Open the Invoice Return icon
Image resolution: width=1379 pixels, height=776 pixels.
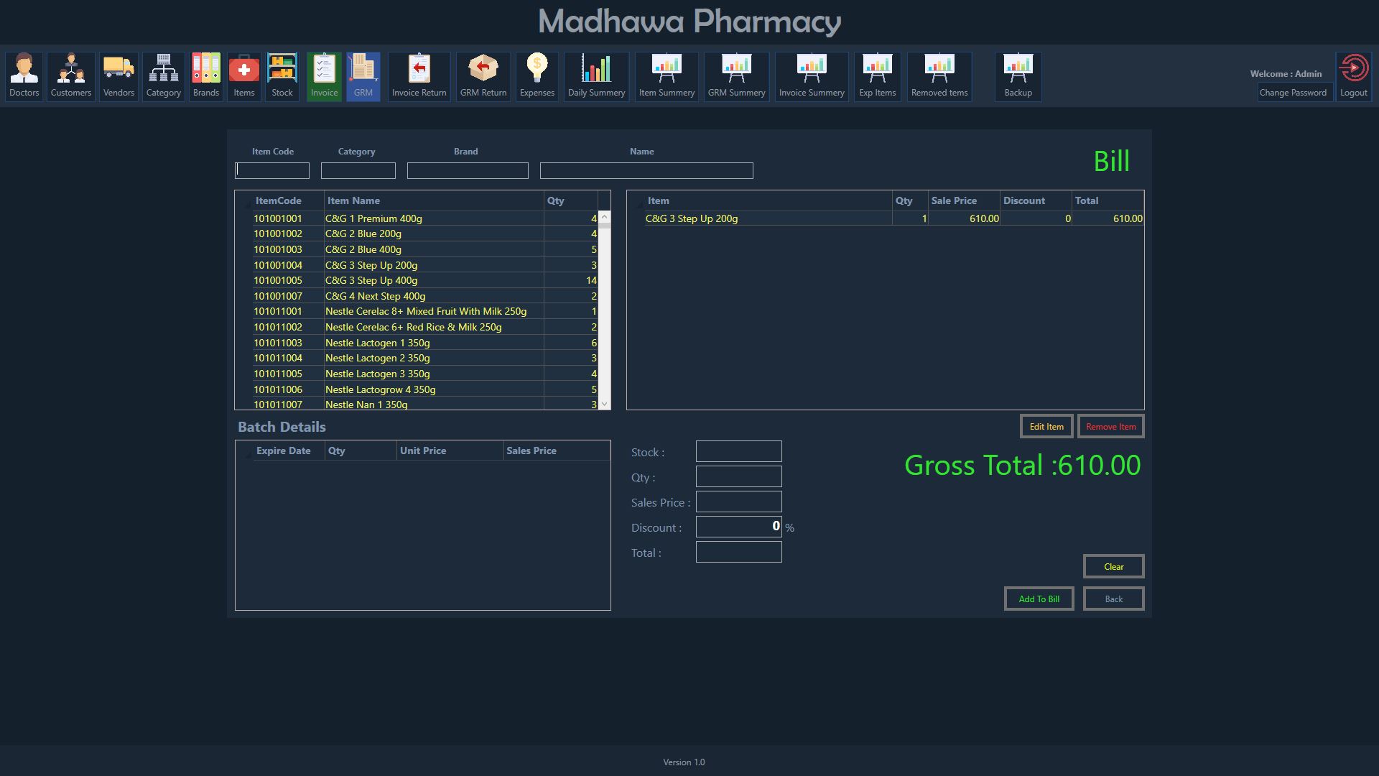click(x=419, y=76)
